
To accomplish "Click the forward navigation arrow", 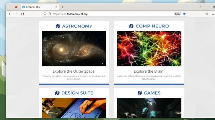I will point(16,14).
